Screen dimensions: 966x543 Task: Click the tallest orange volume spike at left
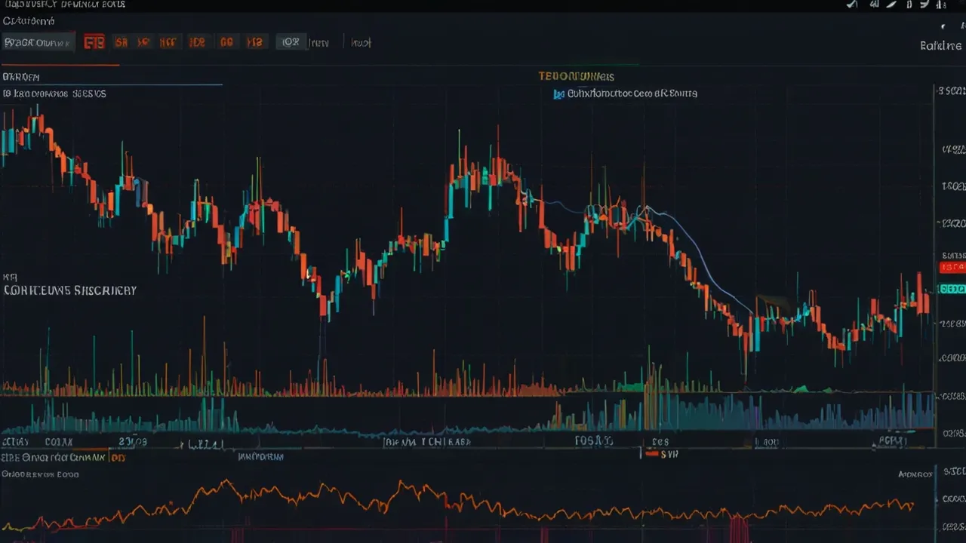tap(204, 354)
